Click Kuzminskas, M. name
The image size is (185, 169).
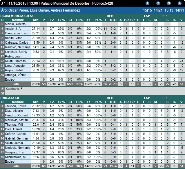16,157
